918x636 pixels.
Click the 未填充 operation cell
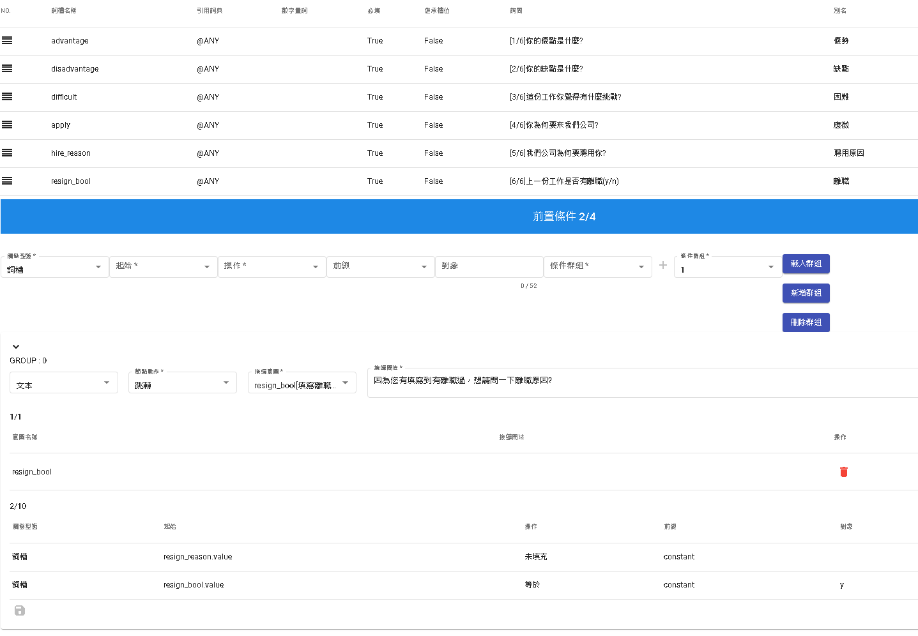tap(536, 557)
